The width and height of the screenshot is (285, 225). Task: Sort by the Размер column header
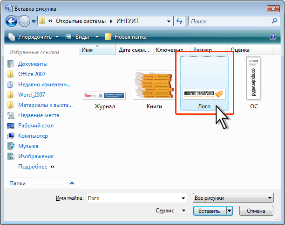click(x=209, y=50)
